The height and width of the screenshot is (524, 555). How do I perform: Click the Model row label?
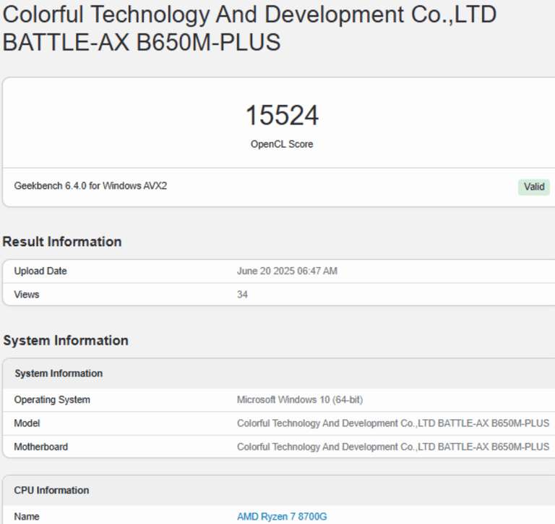pos(27,423)
